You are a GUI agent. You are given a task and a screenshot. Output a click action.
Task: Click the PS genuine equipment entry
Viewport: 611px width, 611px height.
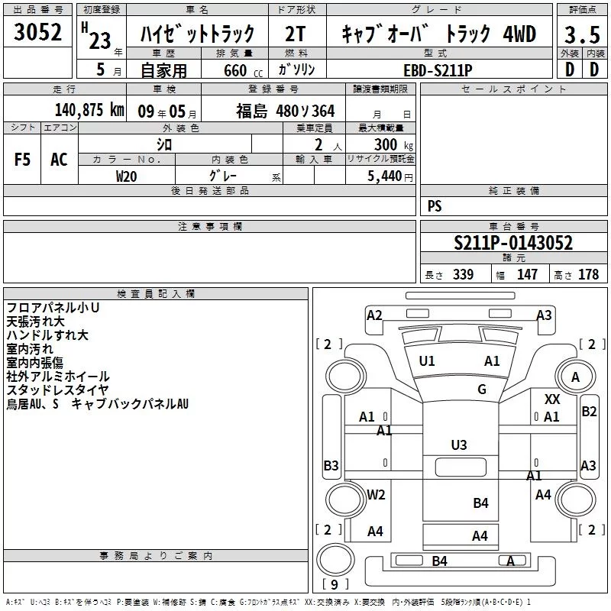click(x=435, y=206)
